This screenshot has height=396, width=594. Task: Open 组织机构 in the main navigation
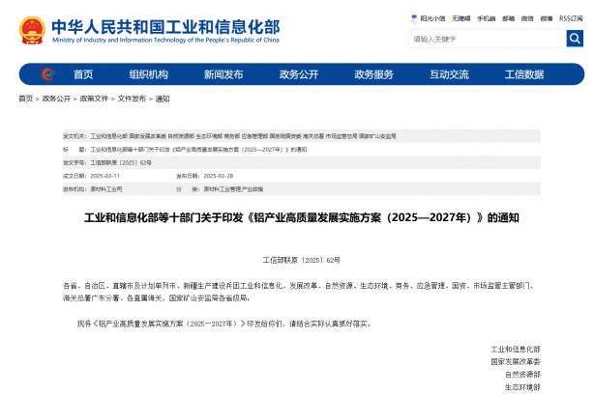(149, 74)
